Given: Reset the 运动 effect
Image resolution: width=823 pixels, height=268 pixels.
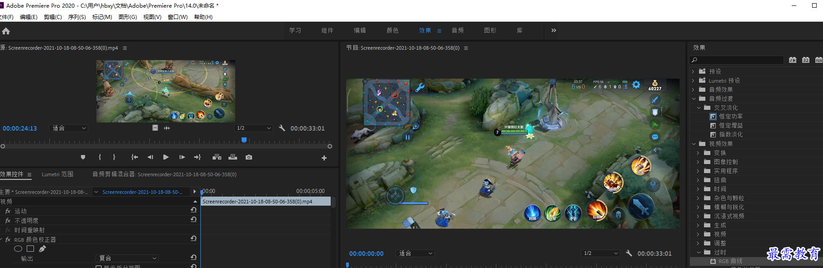Looking at the screenshot, I should (193, 210).
